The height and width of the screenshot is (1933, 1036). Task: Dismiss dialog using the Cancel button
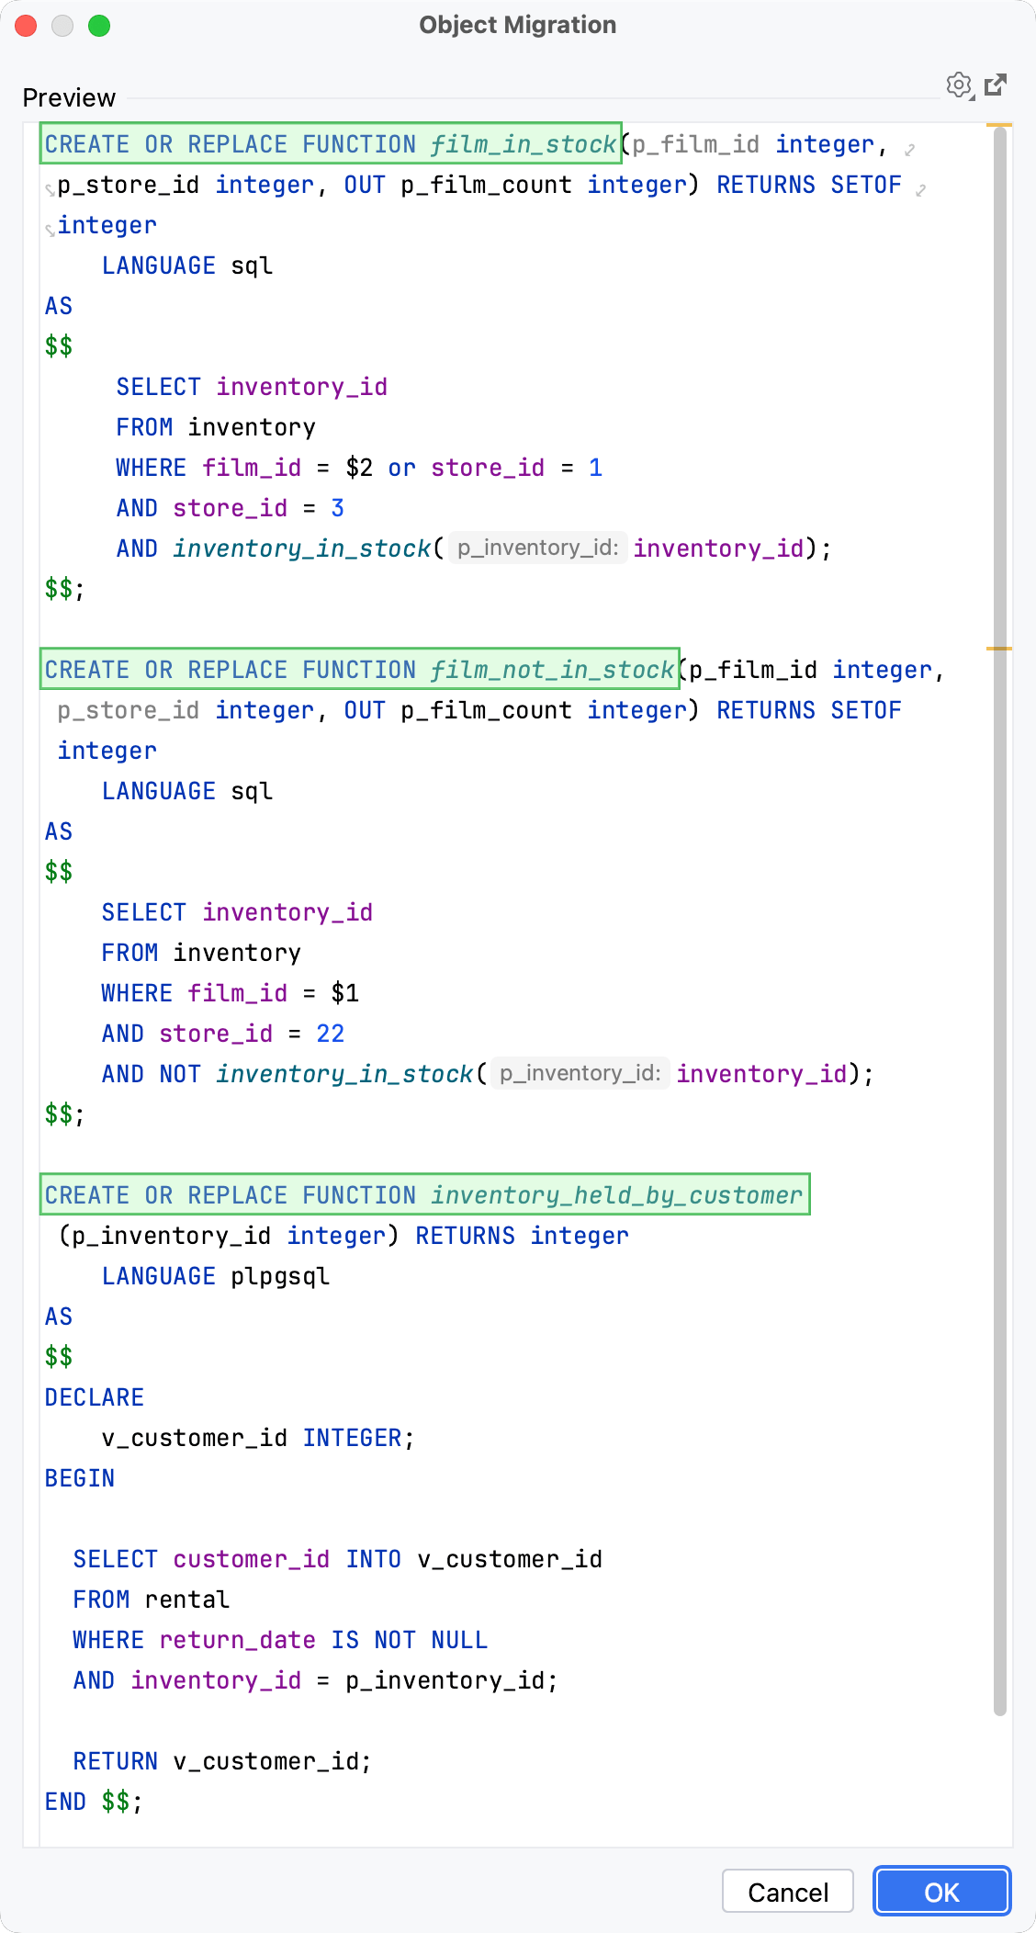tap(788, 1892)
